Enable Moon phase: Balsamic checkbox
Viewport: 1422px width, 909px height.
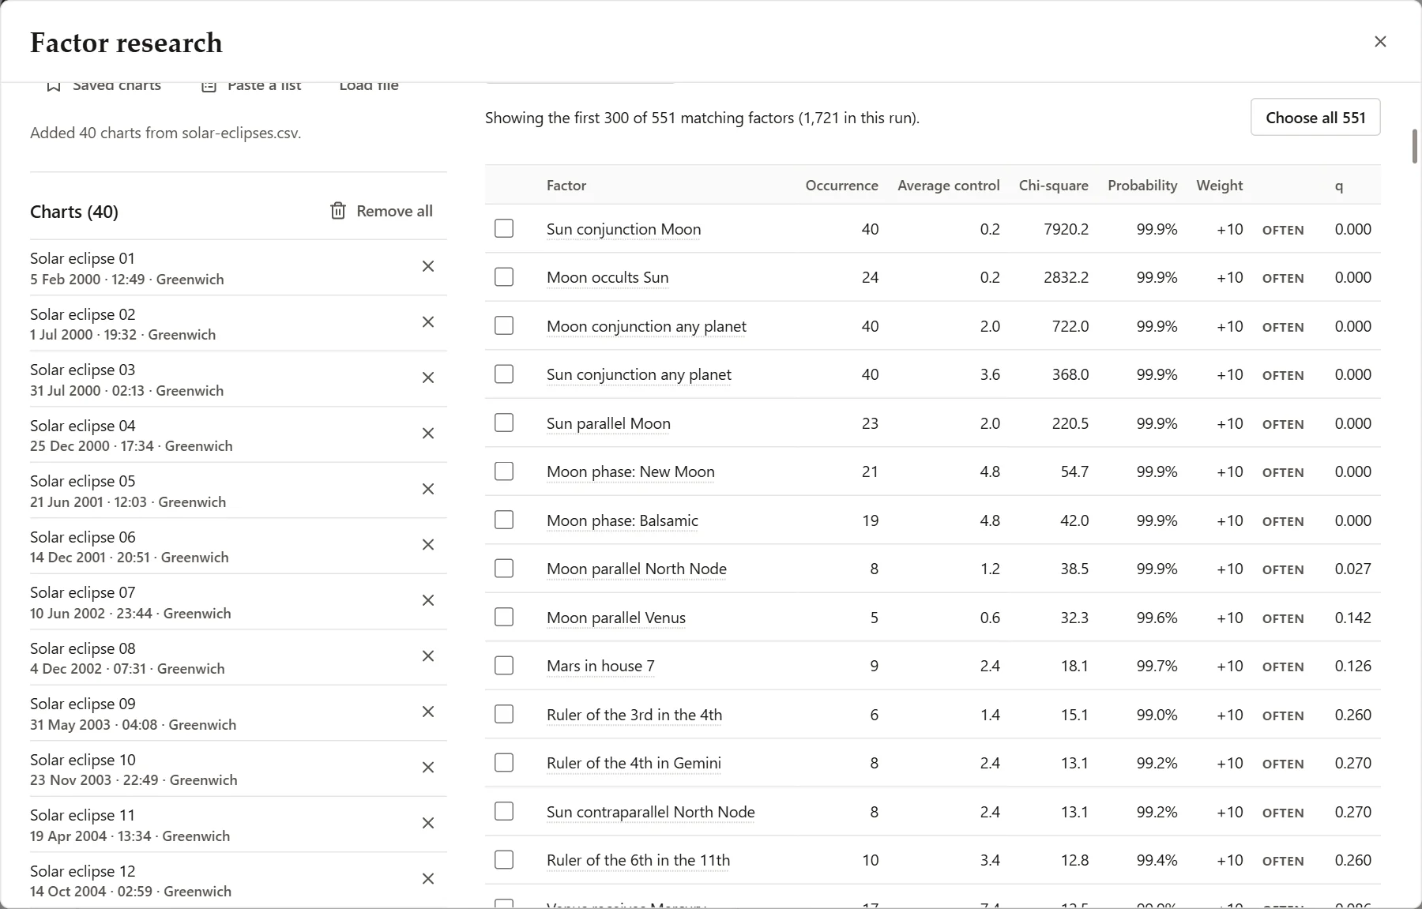tap(504, 520)
